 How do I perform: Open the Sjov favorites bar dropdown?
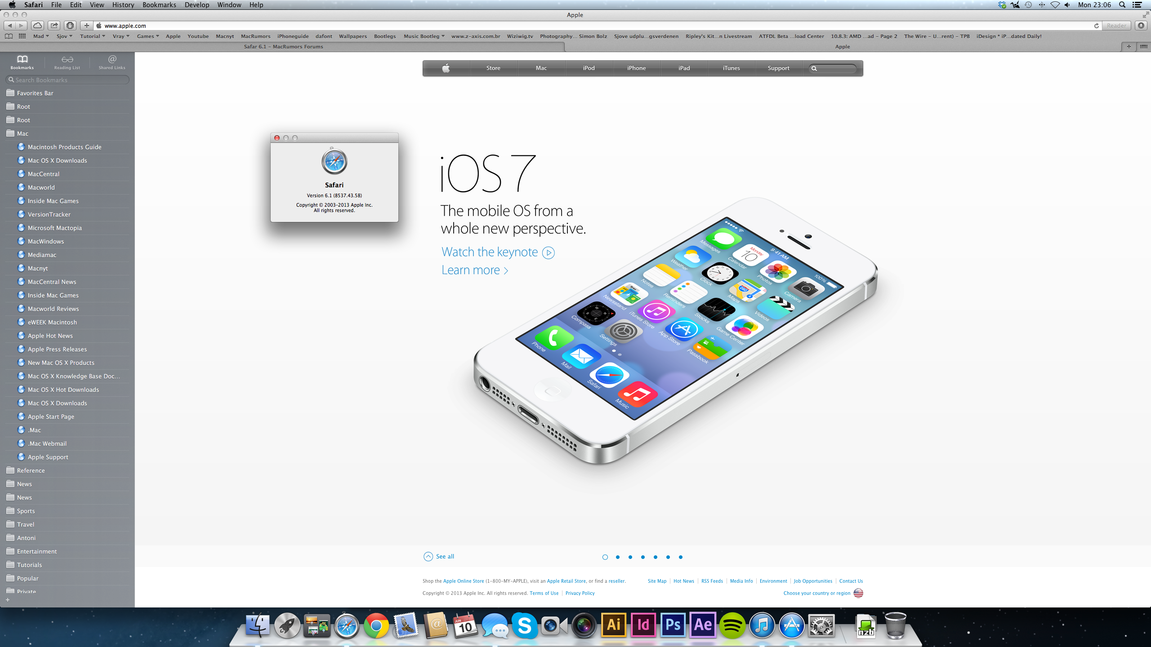(64, 36)
